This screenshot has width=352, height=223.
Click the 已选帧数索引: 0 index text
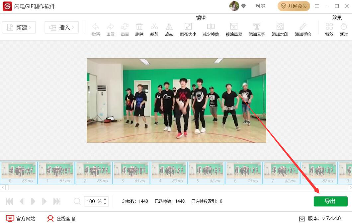pyautogui.click(x=207, y=201)
